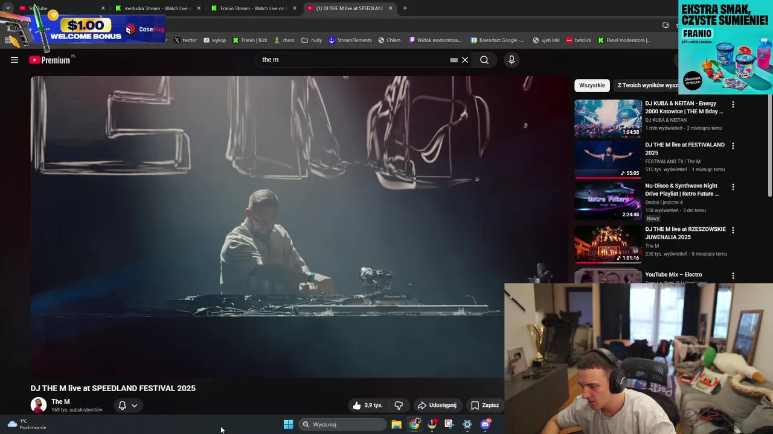Click 'DJ KUBA & NEITAN' channel name text

(666, 120)
